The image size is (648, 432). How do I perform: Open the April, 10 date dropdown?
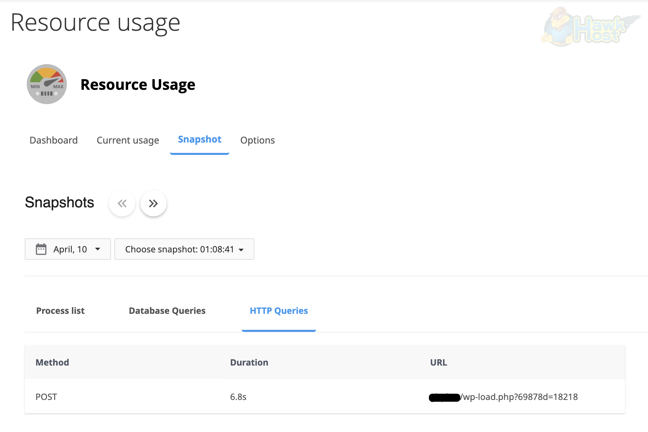tap(68, 249)
